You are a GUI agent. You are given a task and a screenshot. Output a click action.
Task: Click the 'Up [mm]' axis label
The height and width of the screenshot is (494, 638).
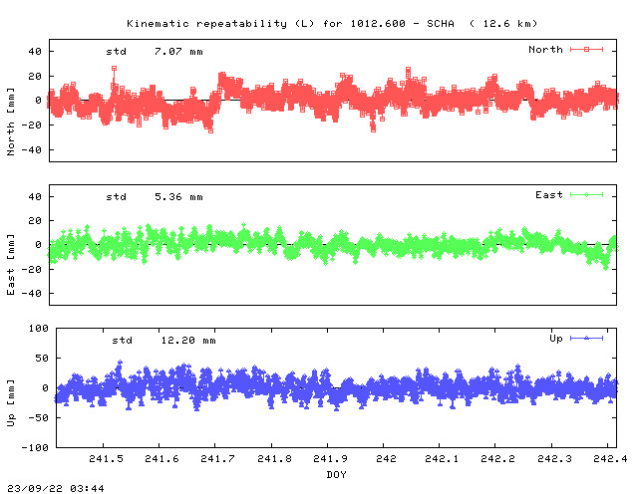coord(11,403)
